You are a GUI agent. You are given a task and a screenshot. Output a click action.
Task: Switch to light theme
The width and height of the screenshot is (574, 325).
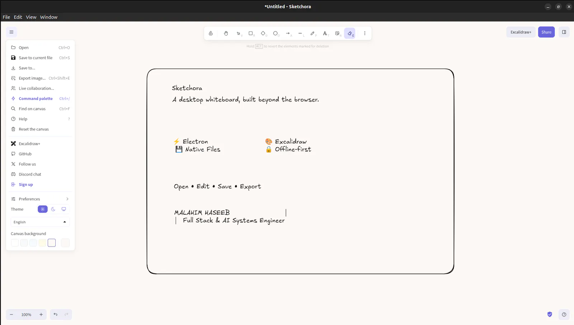pos(43,209)
